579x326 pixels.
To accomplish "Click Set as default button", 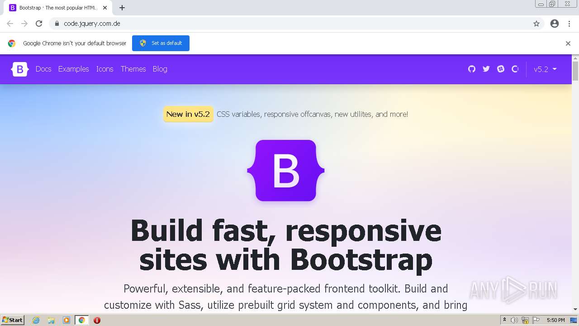I will tap(161, 43).
